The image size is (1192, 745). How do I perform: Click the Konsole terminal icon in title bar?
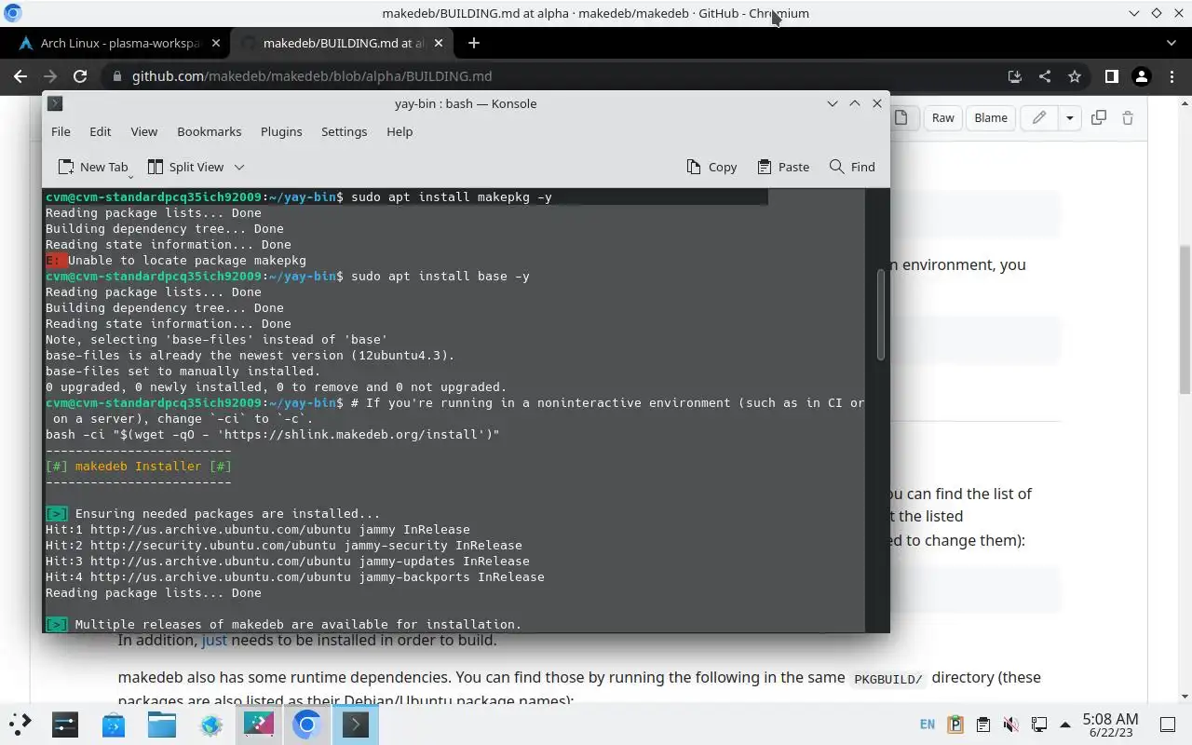(55, 103)
